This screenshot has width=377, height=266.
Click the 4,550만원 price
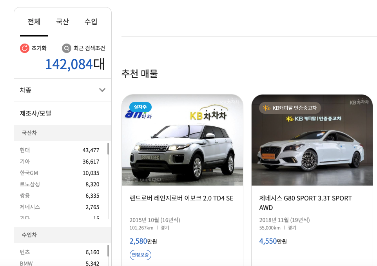pos(273,241)
